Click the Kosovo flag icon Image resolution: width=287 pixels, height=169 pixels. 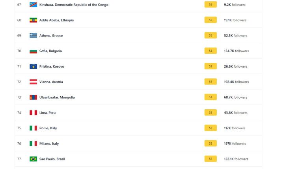coord(33,66)
